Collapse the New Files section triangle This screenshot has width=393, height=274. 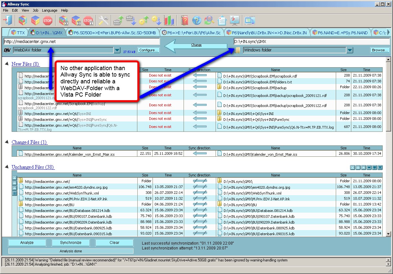pos(7,64)
